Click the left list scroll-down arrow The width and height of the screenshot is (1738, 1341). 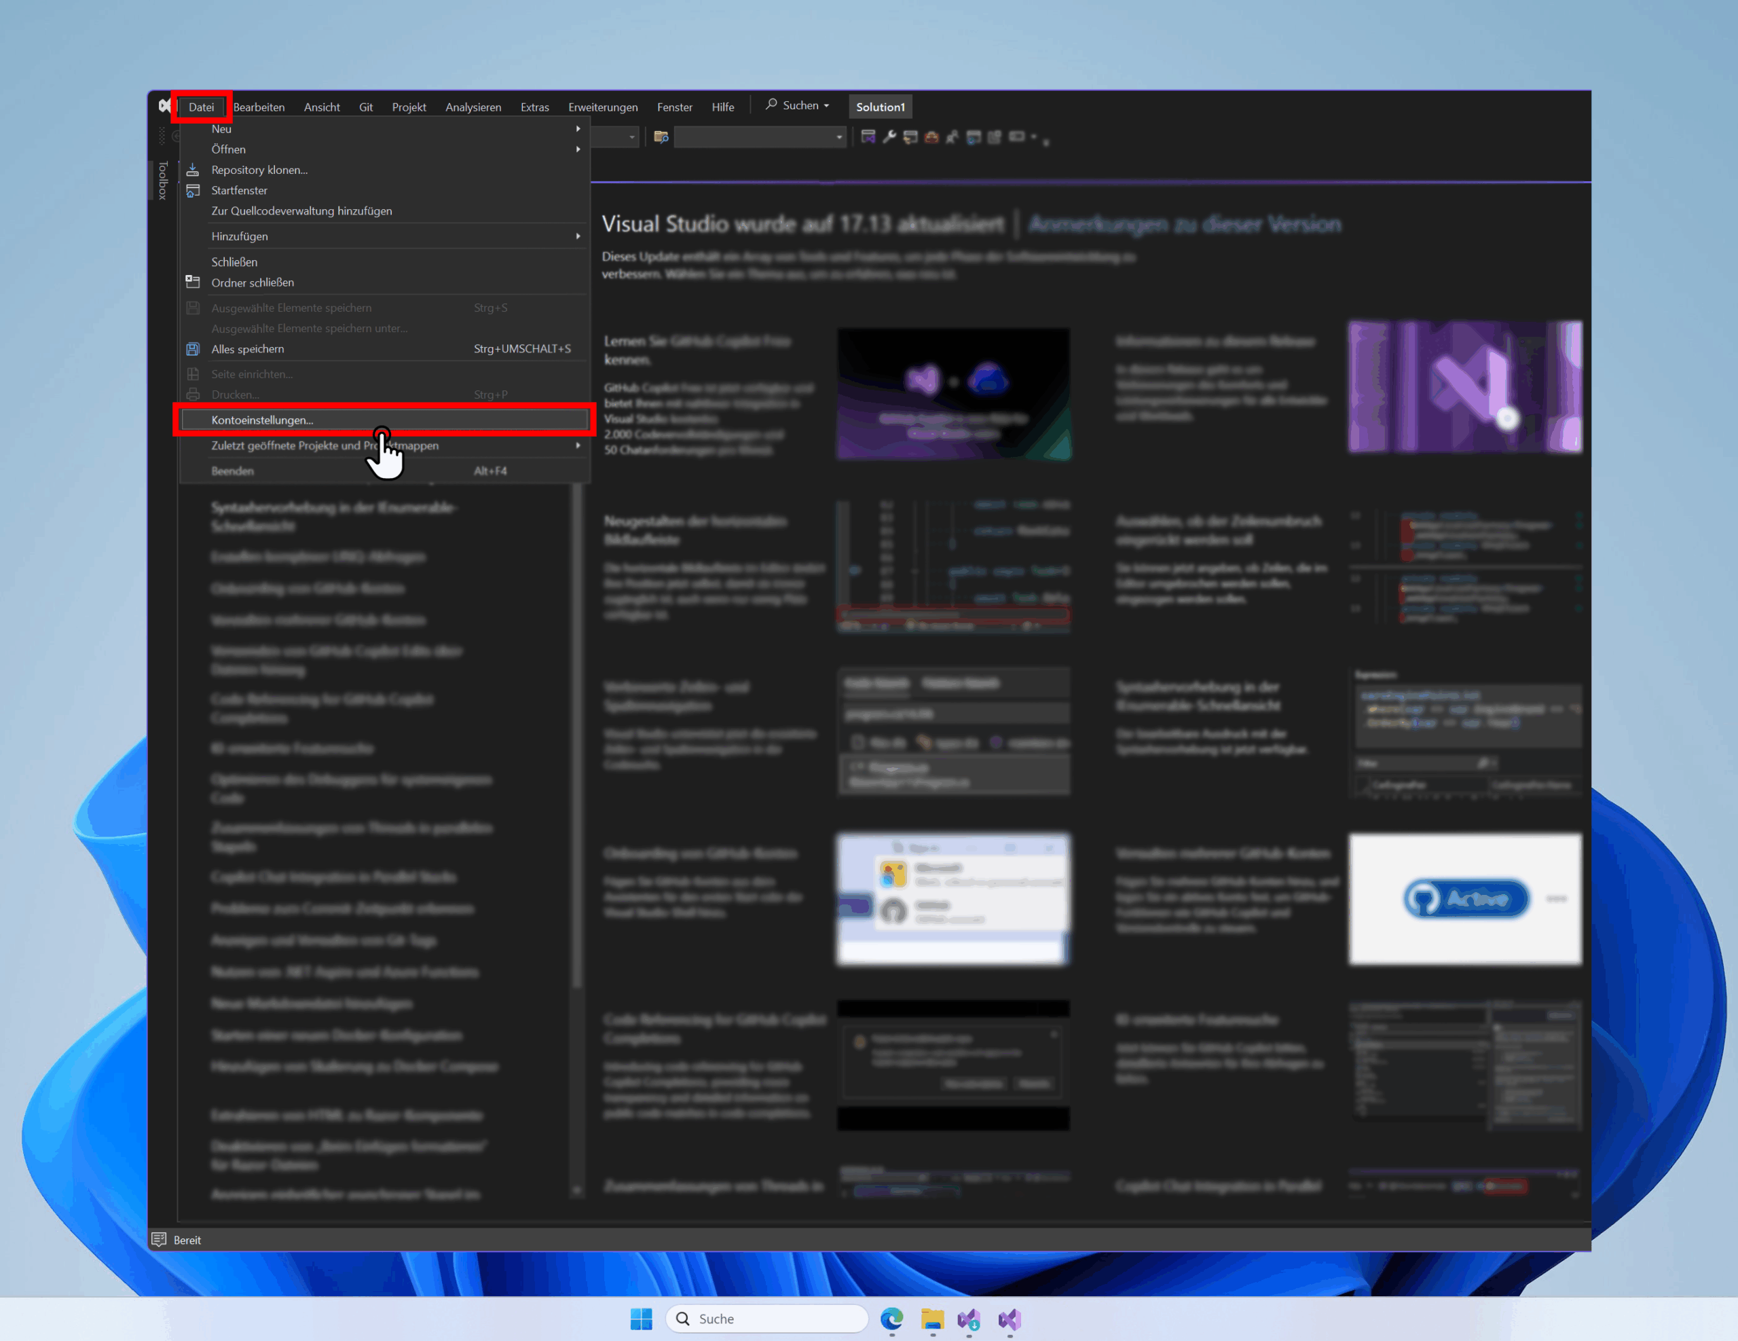click(x=578, y=1190)
